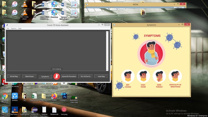Click the Not Listening status label

pos(57,69)
